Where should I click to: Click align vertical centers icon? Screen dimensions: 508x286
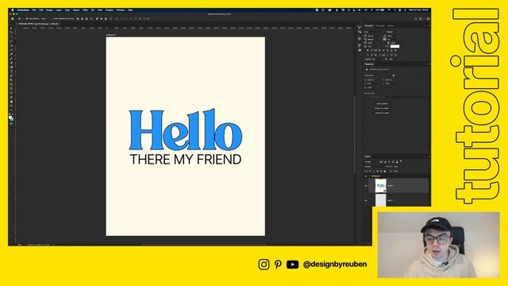point(102,19)
